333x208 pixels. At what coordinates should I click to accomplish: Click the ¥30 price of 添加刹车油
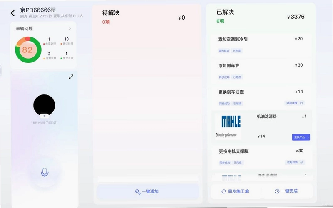click(x=299, y=65)
